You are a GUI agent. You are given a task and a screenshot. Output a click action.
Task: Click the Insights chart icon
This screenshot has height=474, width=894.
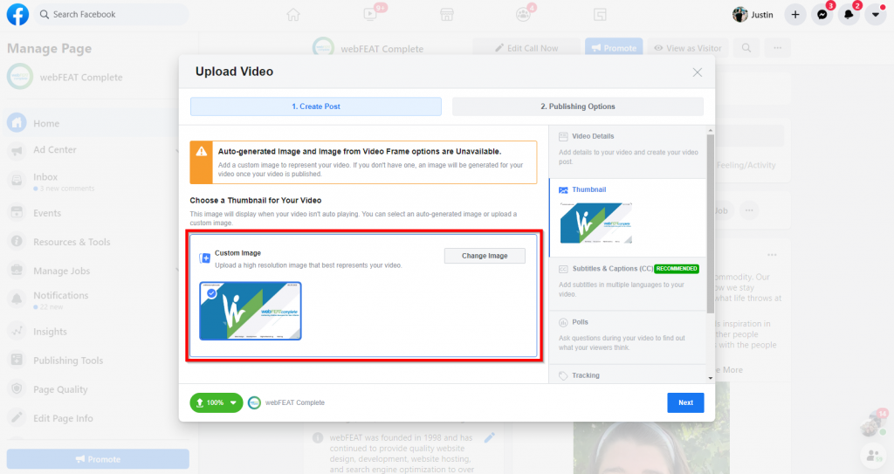(17, 332)
